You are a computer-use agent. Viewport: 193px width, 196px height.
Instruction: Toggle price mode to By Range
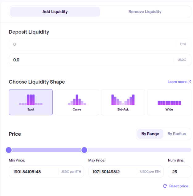pyautogui.click(x=150, y=134)
